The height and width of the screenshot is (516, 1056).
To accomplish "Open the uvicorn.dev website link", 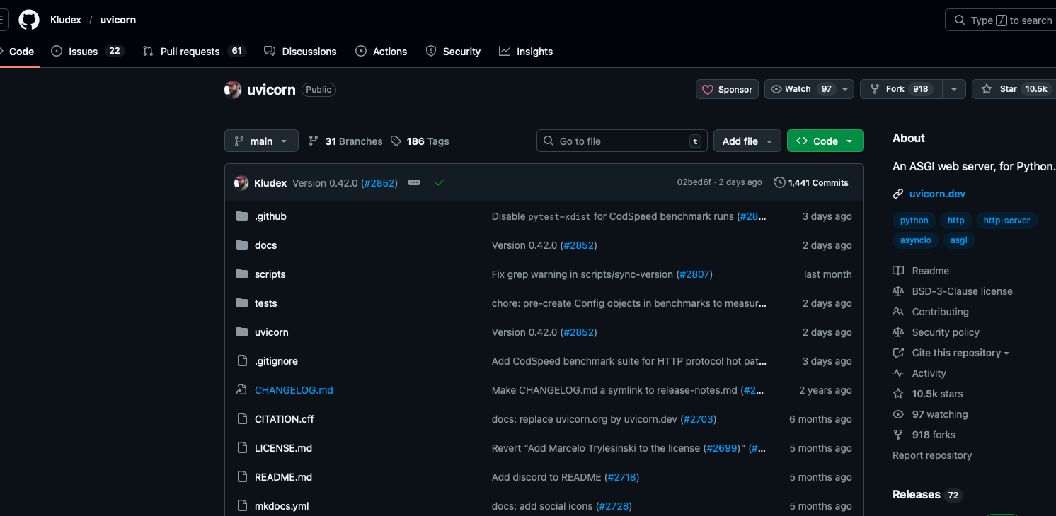I will (x=937, y=194).
